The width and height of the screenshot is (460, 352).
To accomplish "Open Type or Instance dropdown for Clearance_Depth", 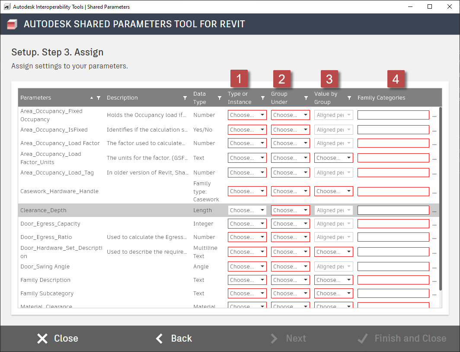I will coord(247,210).
